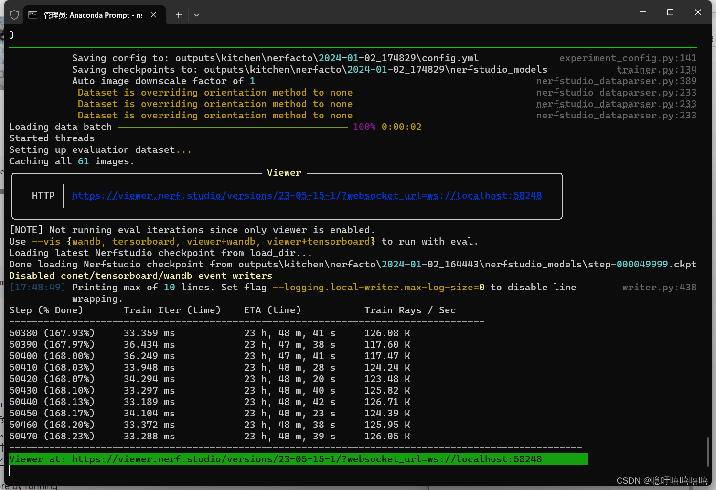Click the '117.47 K' rays per second value
This screenshot has height=490, width=716.
[x=387, y=356]
